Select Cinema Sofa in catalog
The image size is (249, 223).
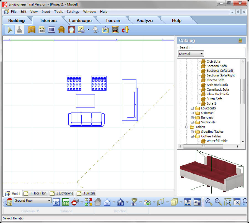[215, 80]
